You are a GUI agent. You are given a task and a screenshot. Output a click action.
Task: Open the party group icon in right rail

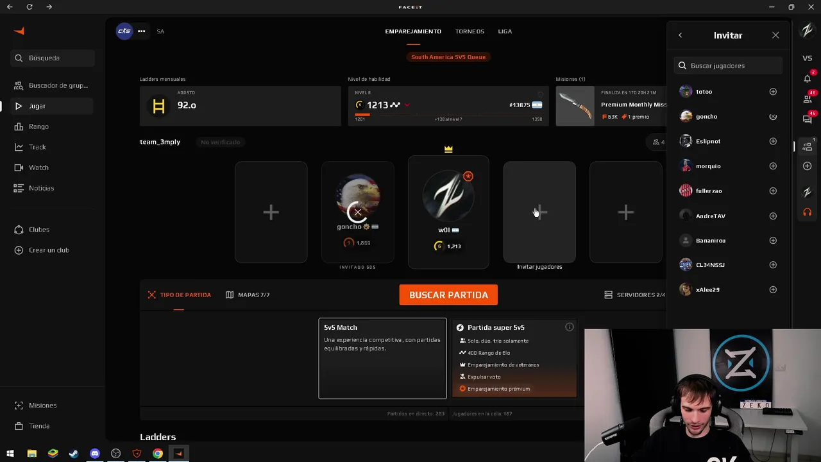tap(808, 146)
